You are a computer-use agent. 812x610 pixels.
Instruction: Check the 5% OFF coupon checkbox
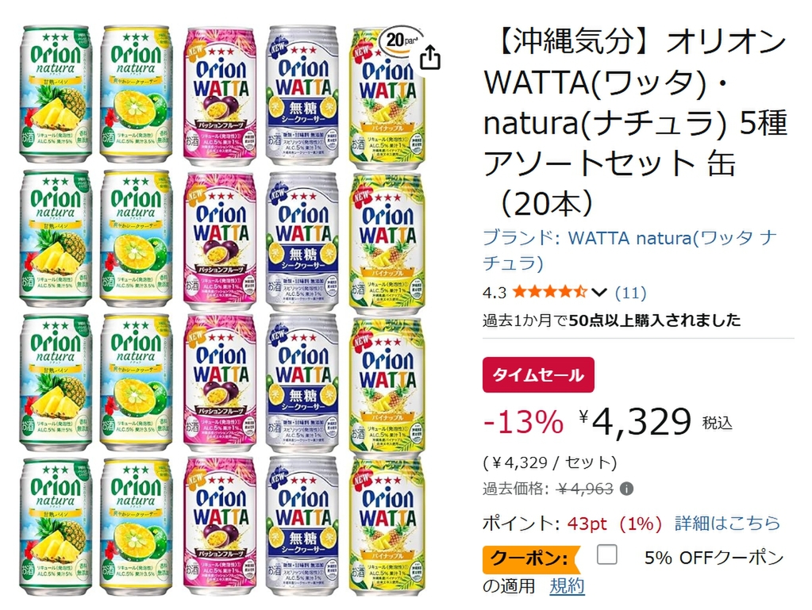point(607,555)
